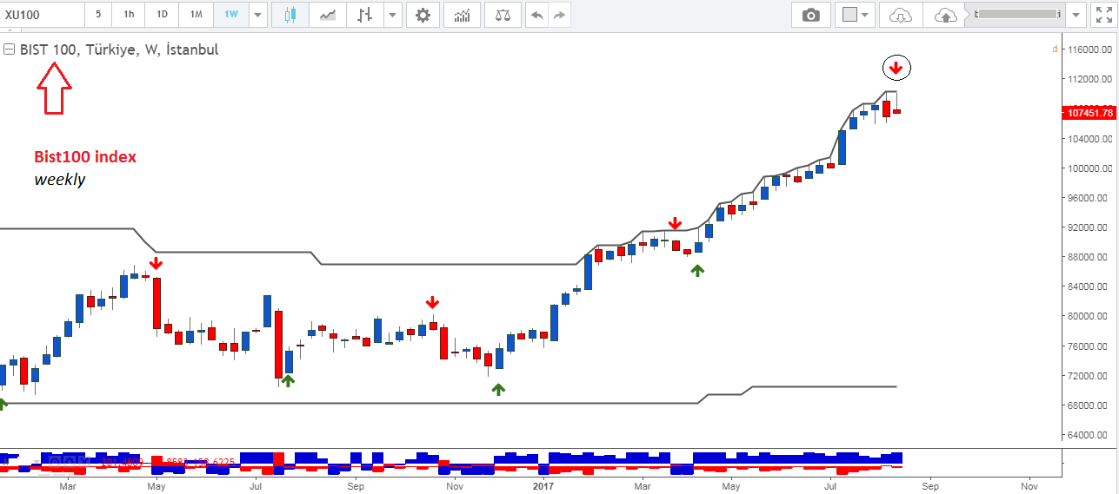Set interval to 1D
1119x494 pixels.
click(162, 15)
